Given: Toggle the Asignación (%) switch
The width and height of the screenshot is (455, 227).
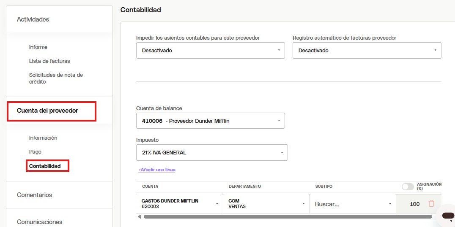Looking at the screenshot, I should click(x=408, y=187).
